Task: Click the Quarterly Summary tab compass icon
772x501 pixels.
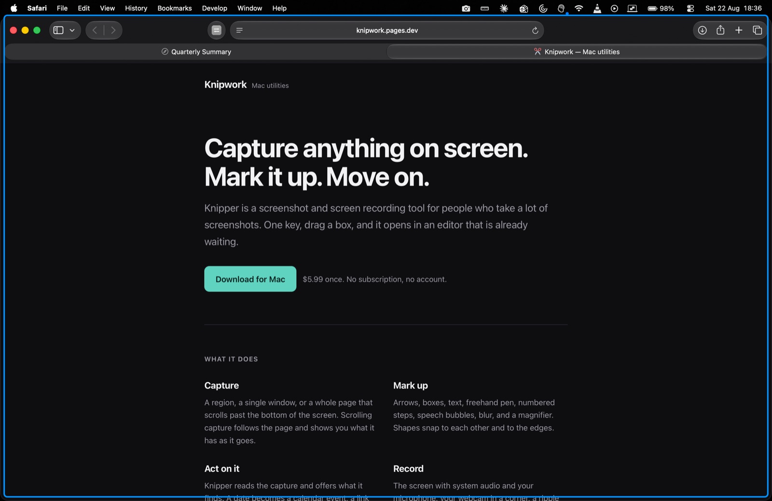Action: point(165,52)
